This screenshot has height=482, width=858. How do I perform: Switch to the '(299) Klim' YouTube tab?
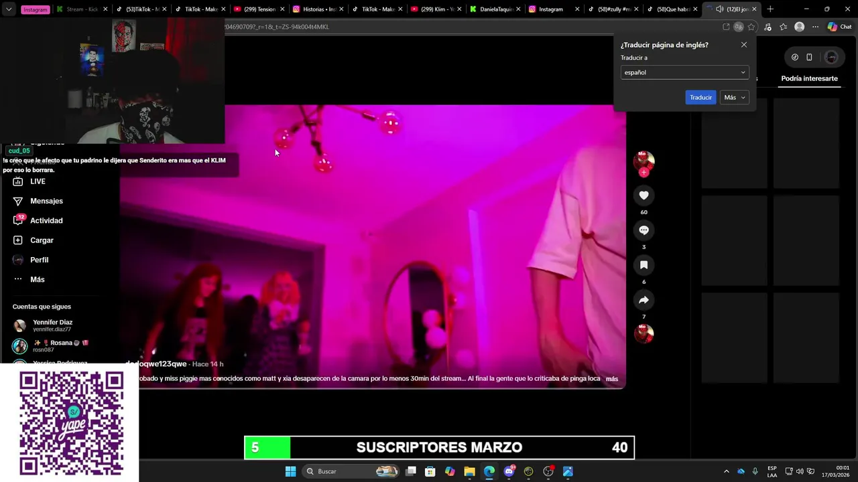coord(435,9)
